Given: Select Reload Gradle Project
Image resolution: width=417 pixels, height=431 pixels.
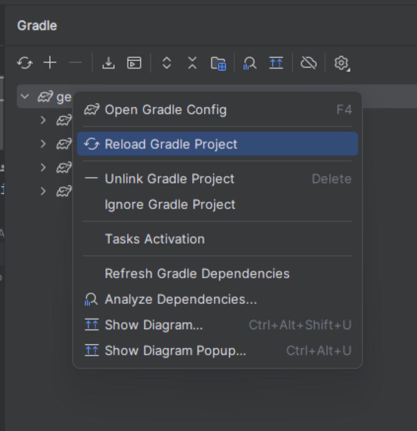Looking at the screenshot, I should (x=217, y=144).
